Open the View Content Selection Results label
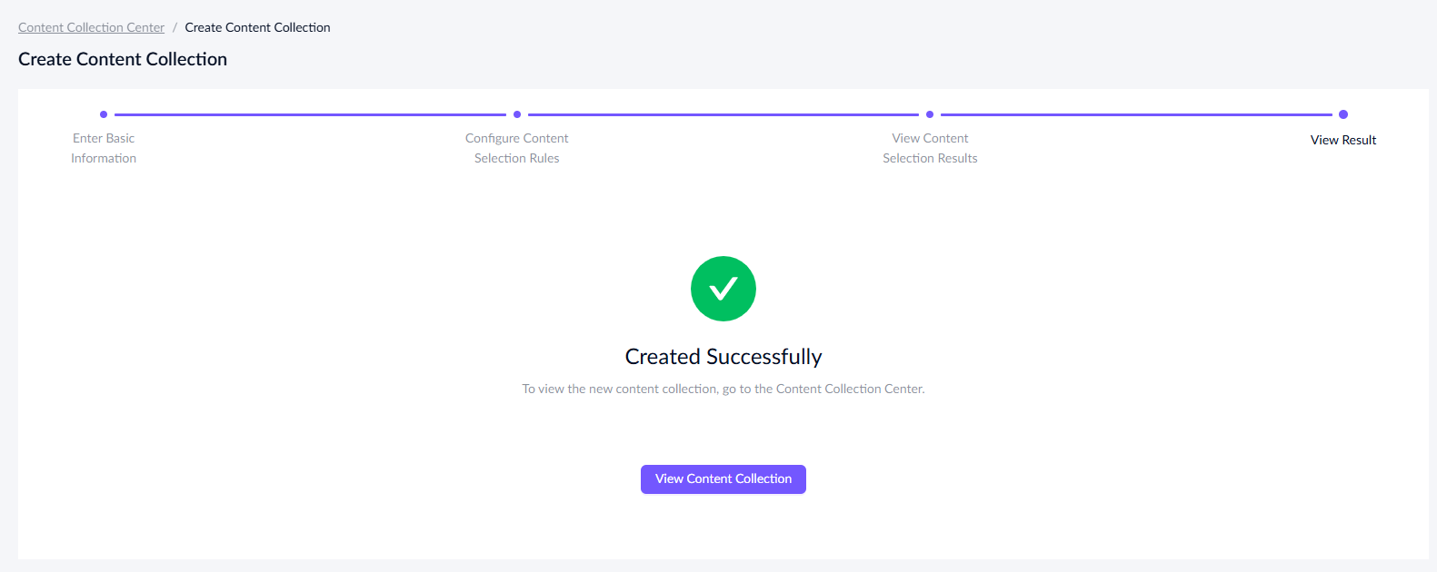1437x572 pixels. [x=930, y=148]
